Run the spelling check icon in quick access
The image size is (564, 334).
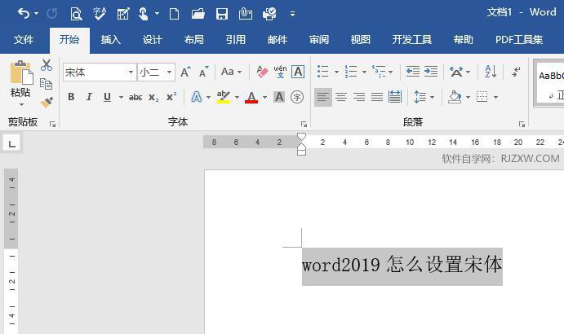tap(100, 14)
